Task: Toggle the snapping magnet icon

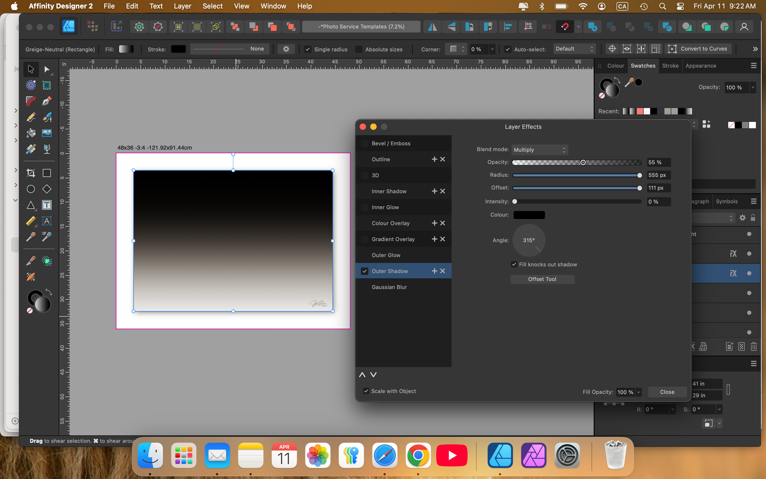Action: pos(565,27)
